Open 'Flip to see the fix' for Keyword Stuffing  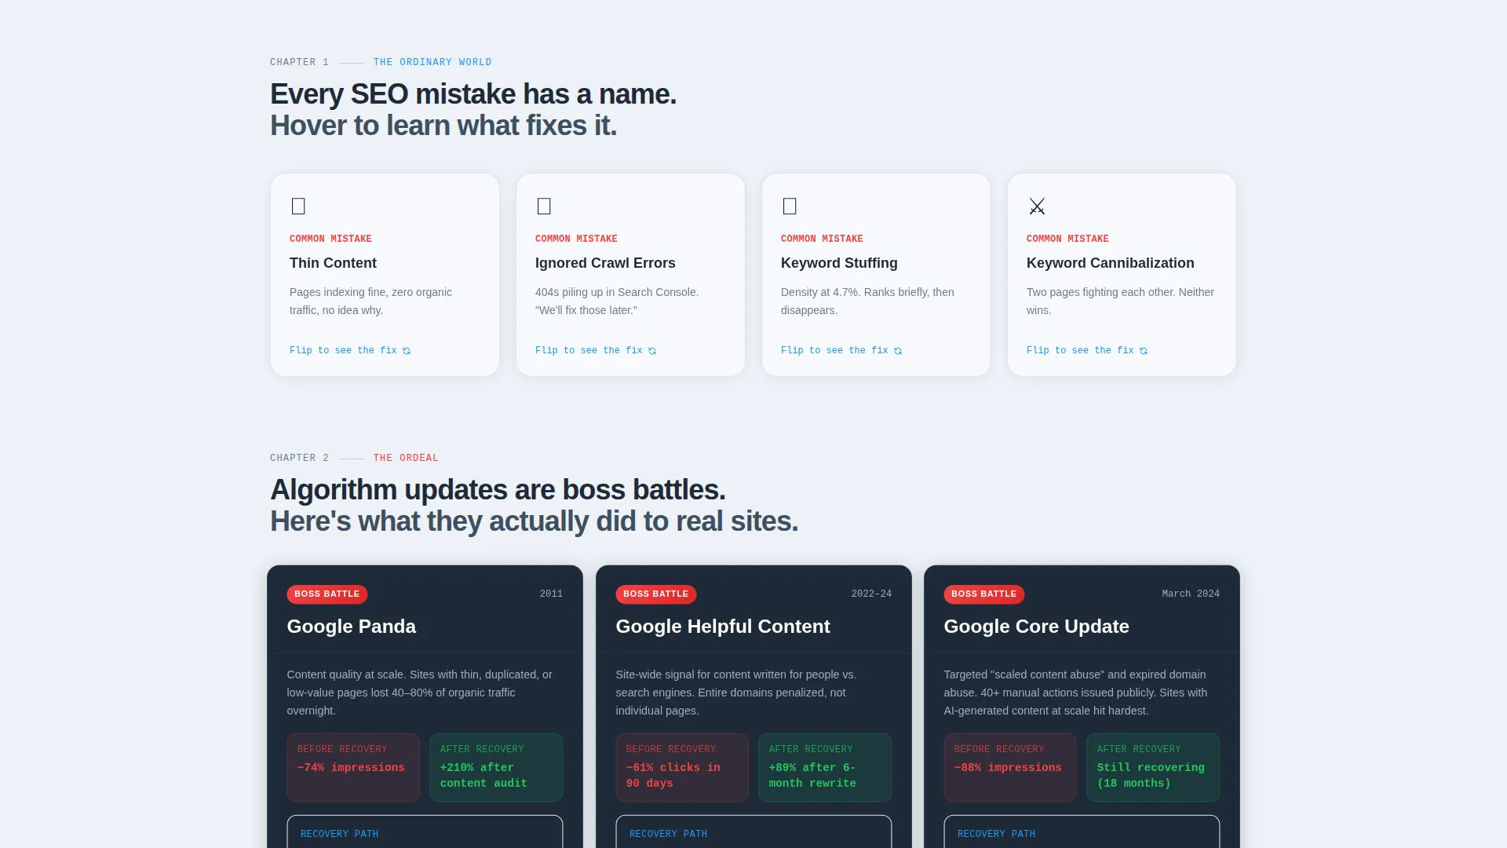pos(841,350)
